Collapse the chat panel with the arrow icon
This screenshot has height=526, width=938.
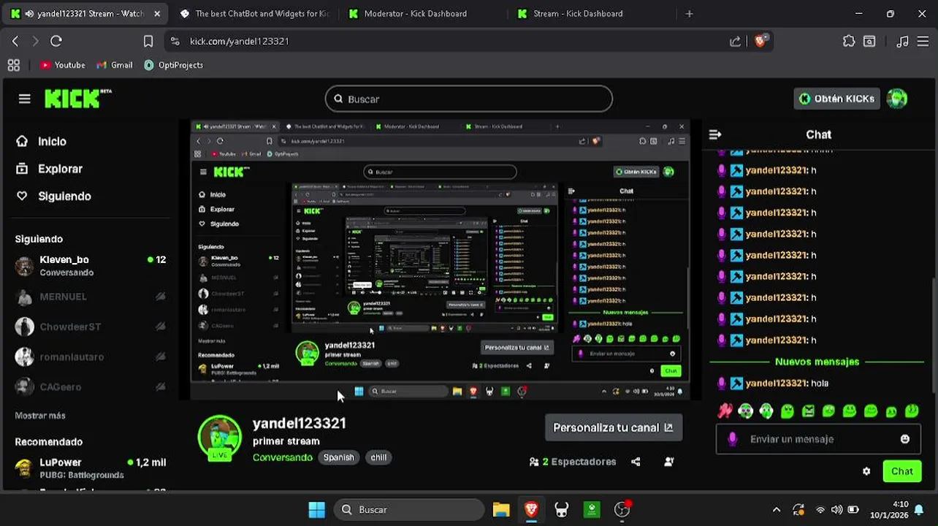pos(715,134)
